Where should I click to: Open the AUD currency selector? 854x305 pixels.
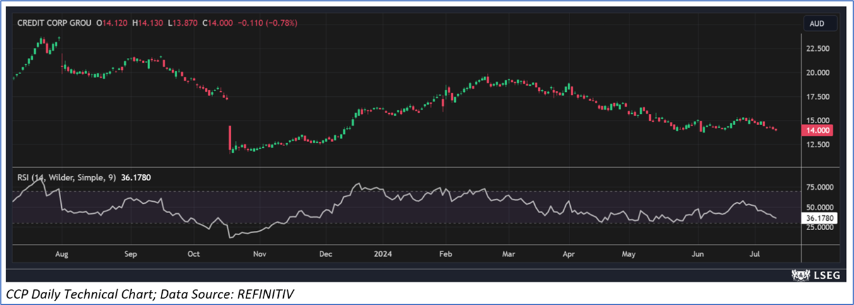coord(821,23)
